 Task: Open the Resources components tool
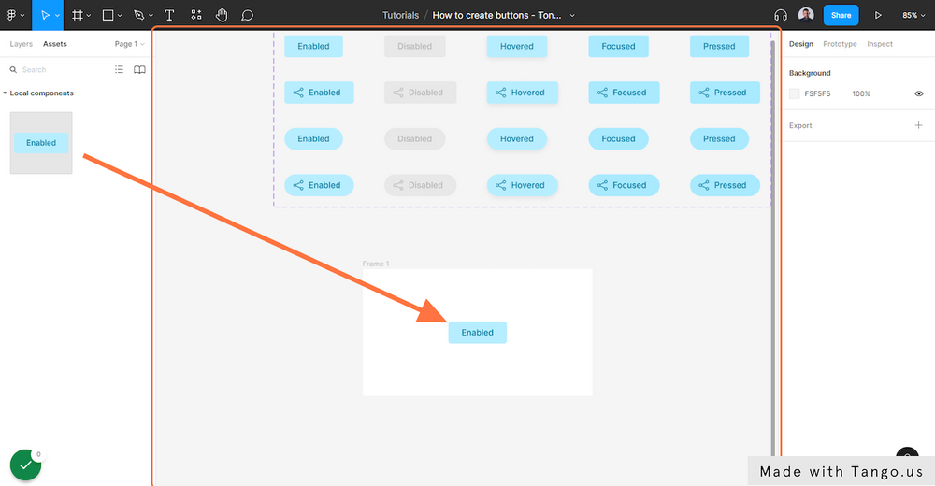(195, 15)
